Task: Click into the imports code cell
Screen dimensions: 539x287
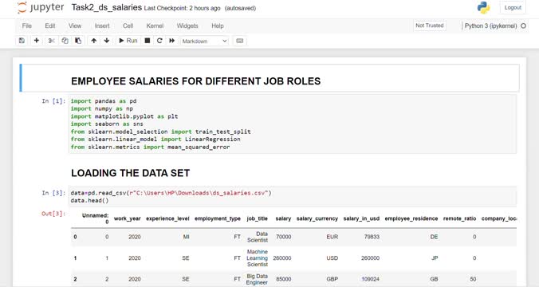Action: coord(293,124)
